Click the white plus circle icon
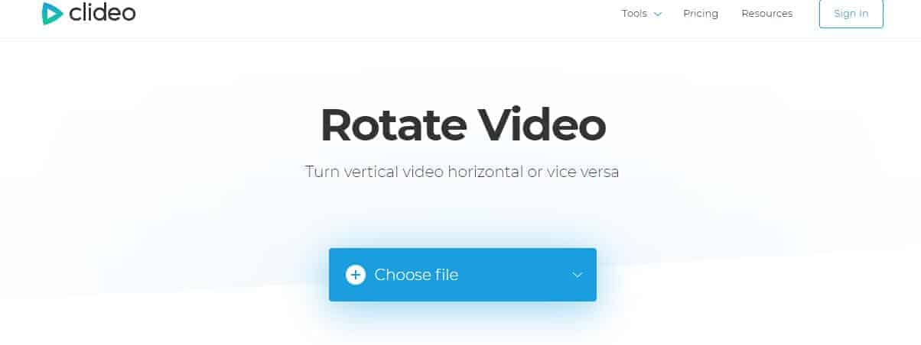 [356, 275]
